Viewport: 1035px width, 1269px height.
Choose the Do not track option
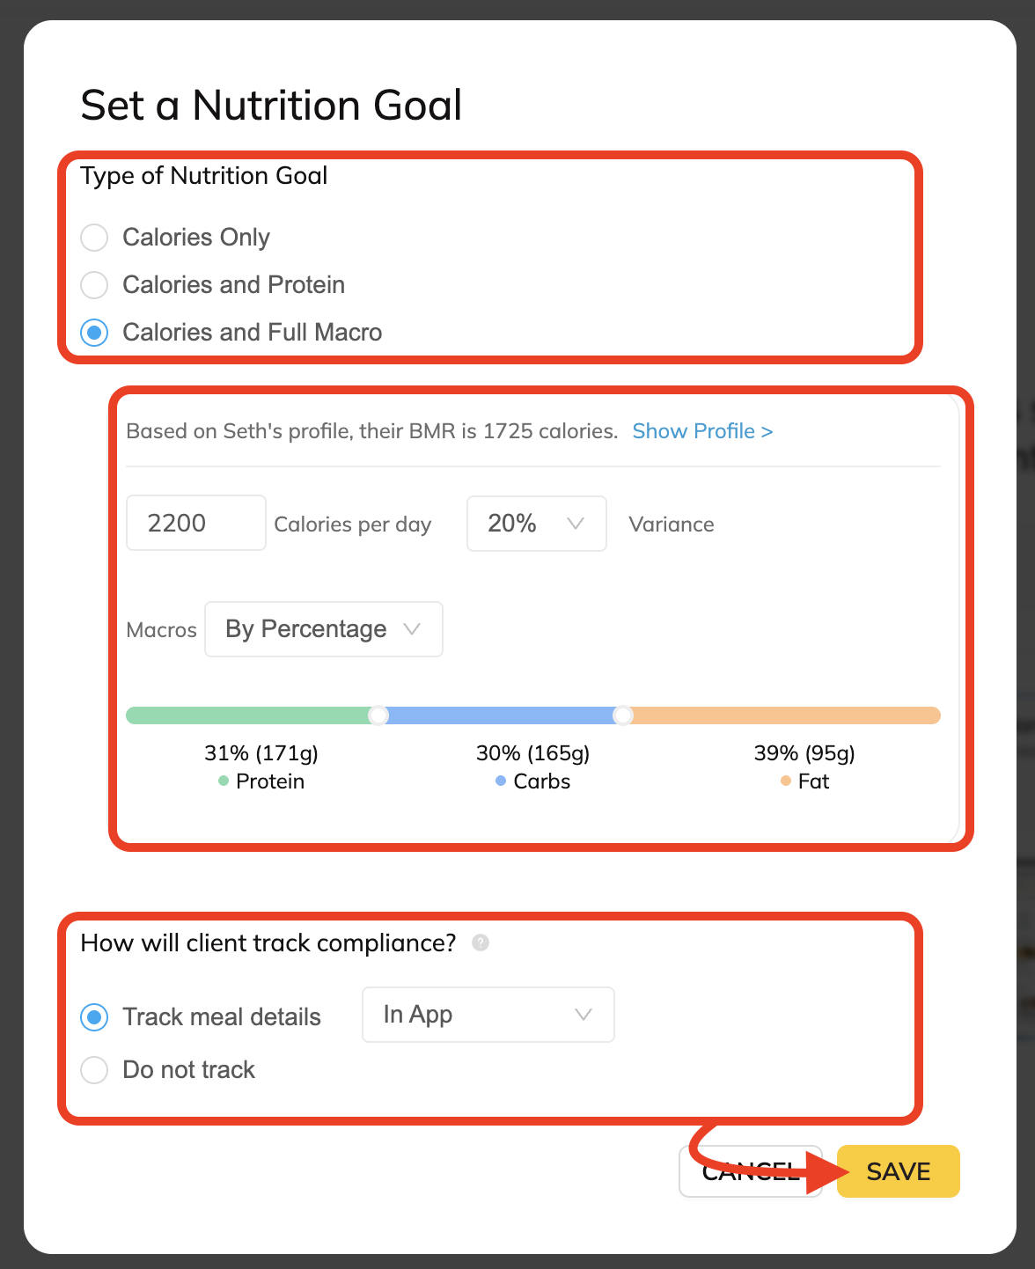(94, 1070)
